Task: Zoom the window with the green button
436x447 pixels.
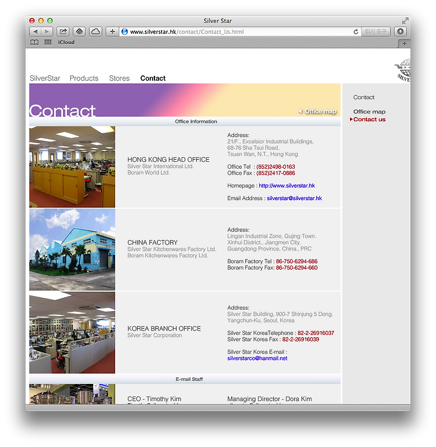Action: (50, 21)
